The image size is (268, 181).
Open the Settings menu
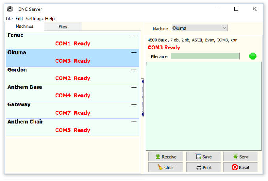pyautogui.click(x=34, y=19)
